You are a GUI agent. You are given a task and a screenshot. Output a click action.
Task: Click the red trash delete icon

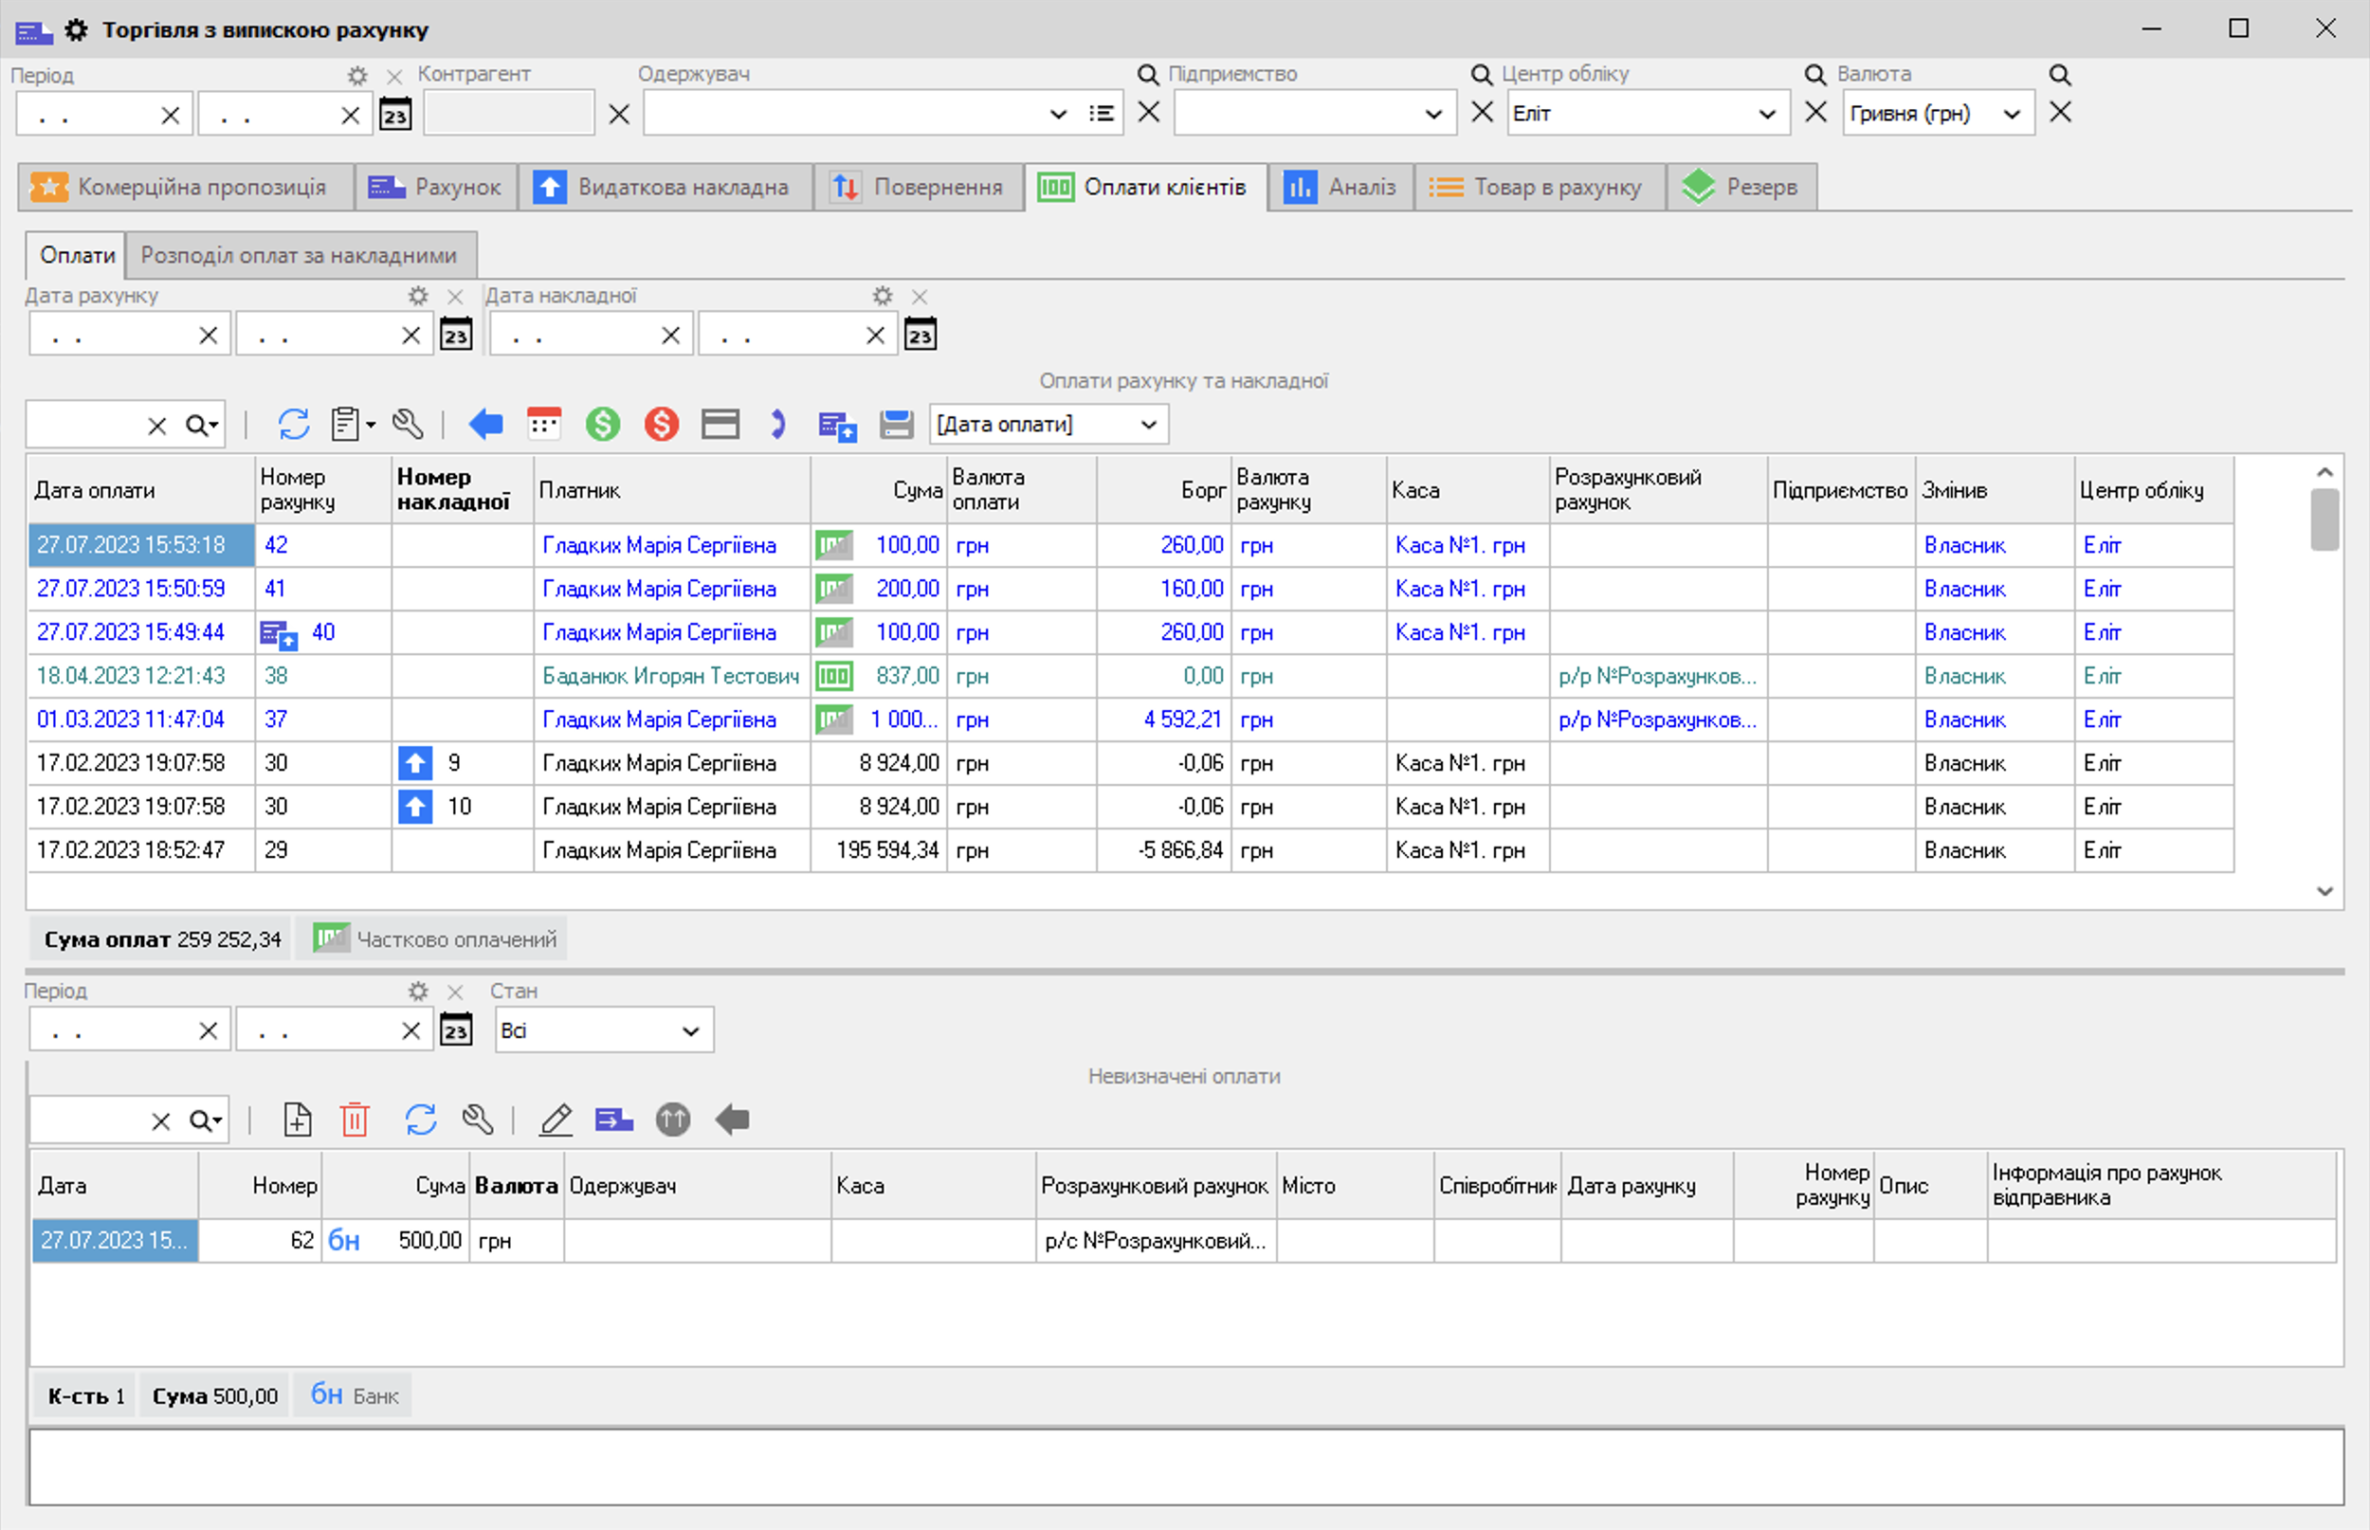[x=355, y=1120]
